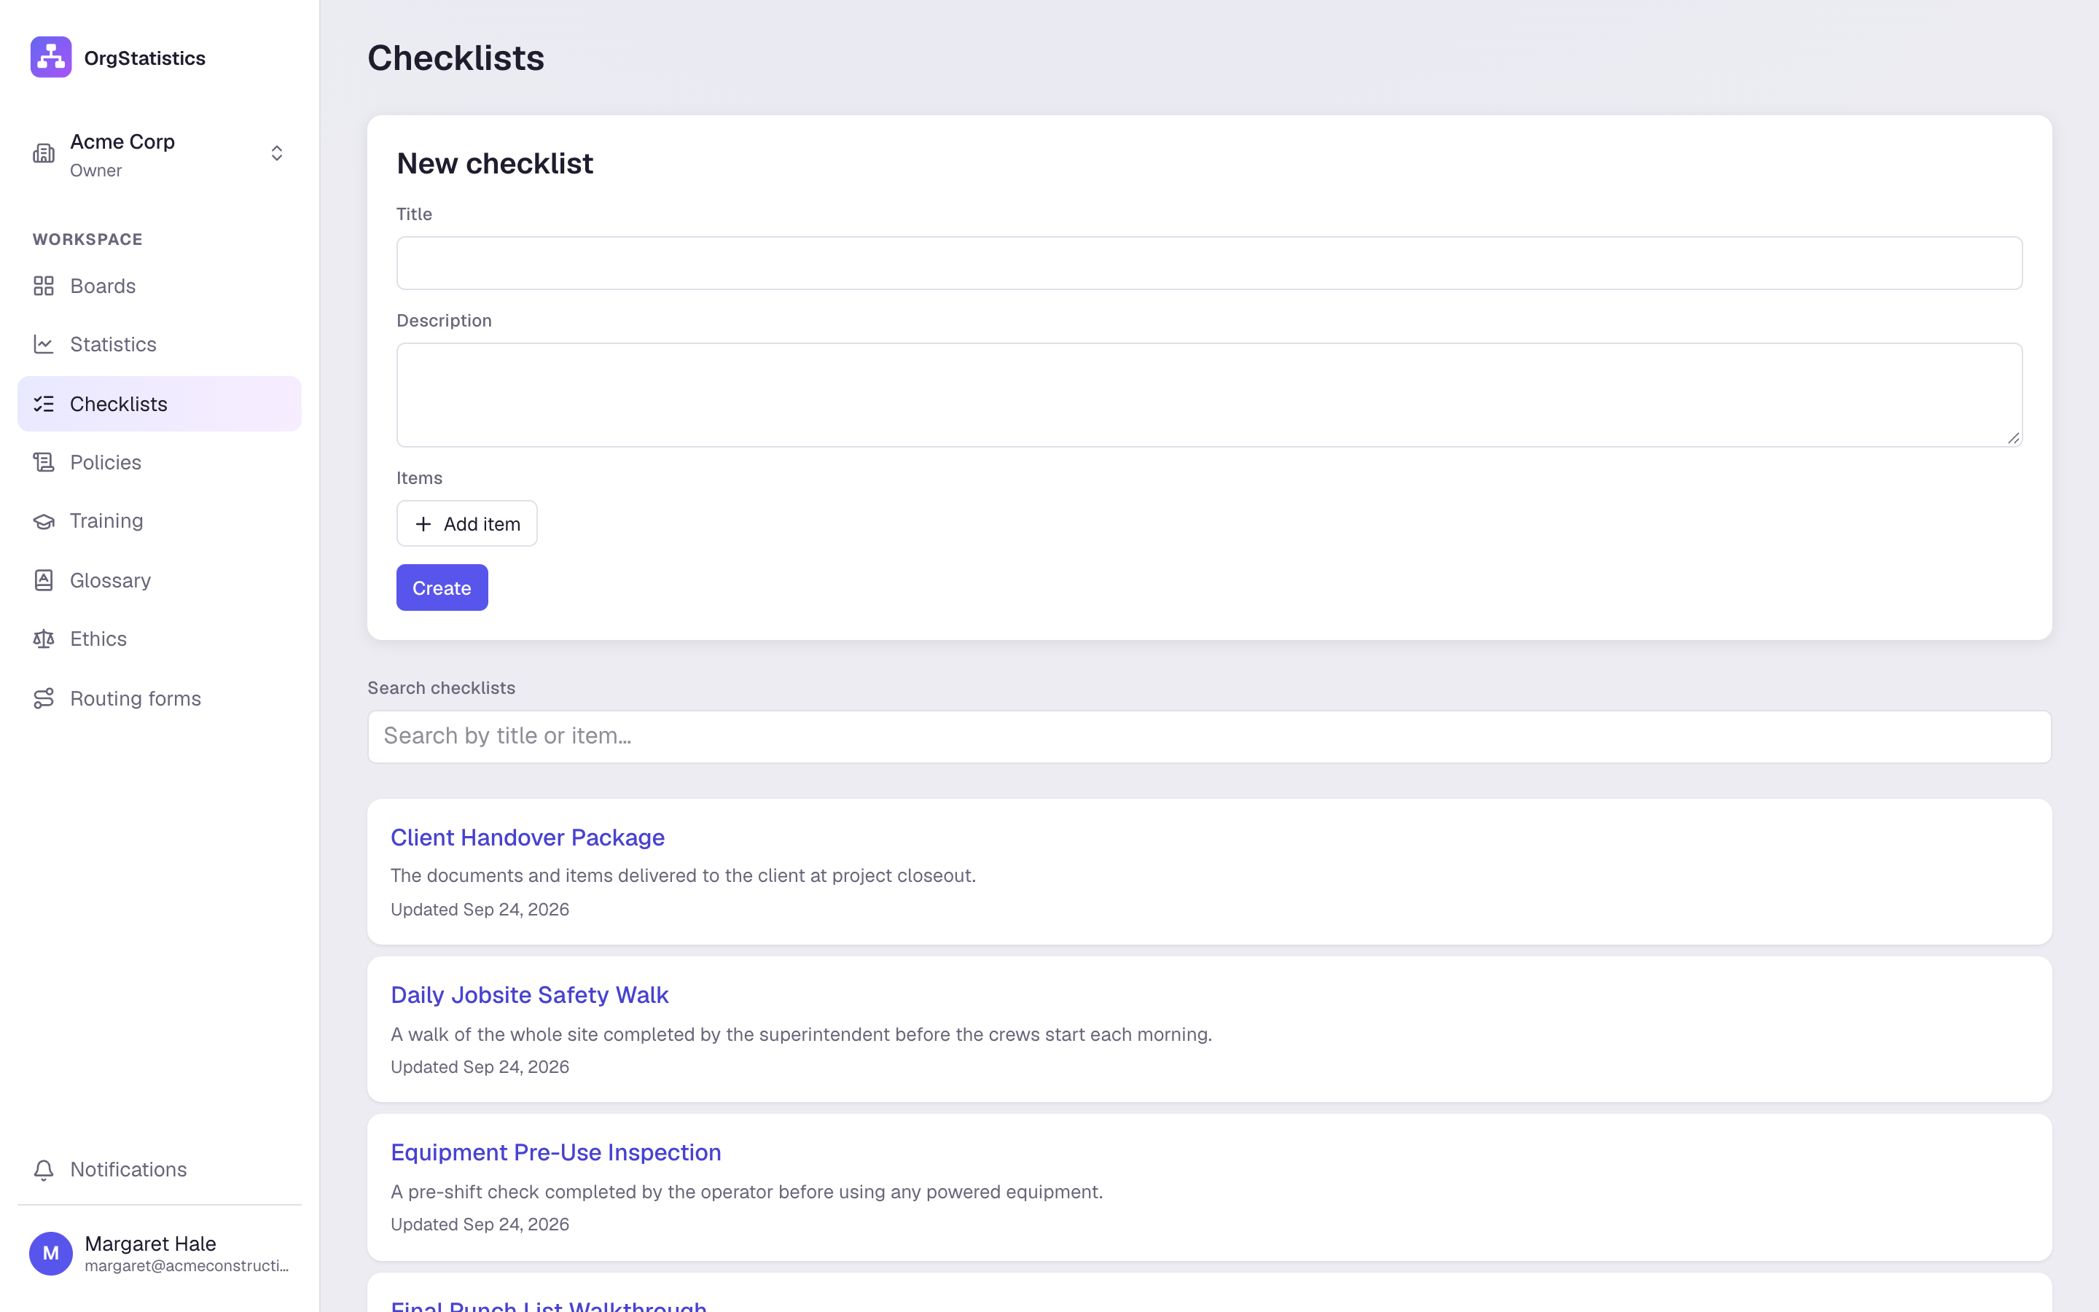2099x1312 pixels.
Task: Open Notifications from the sidebar
Action: (x=160, y=1170)
